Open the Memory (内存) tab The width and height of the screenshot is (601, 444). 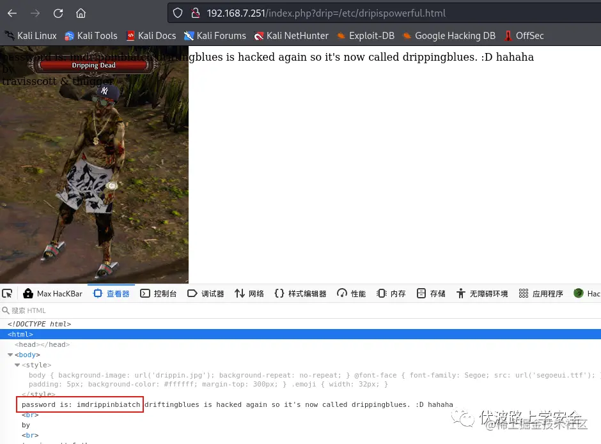coord(391,294)
